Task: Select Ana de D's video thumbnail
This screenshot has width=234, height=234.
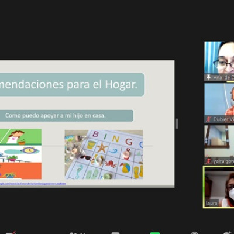Action: [219, 61]
